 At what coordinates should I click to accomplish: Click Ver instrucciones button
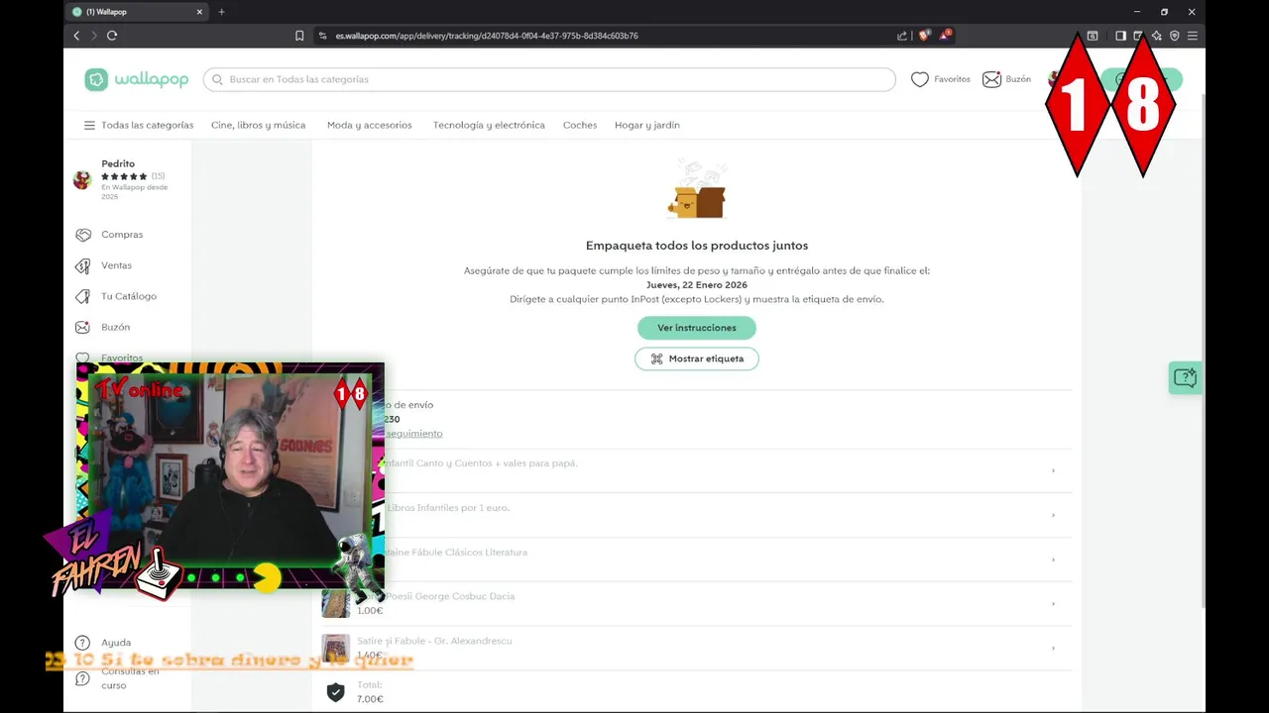tap(697, 328)
